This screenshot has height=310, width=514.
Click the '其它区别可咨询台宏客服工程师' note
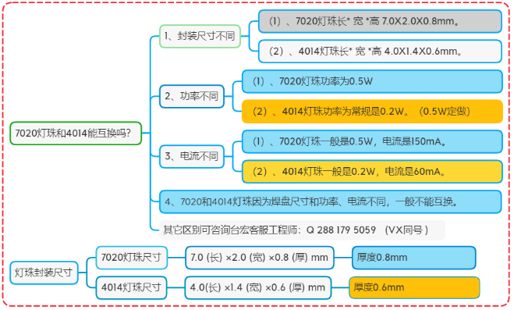click(x=302, y=230)
